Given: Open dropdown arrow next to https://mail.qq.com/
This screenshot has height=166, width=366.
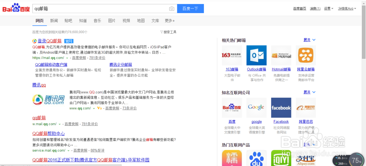Looking at the screenshot, I should coord(67,58).
